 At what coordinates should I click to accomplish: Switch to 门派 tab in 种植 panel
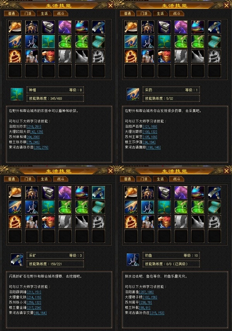coord(28,14)
